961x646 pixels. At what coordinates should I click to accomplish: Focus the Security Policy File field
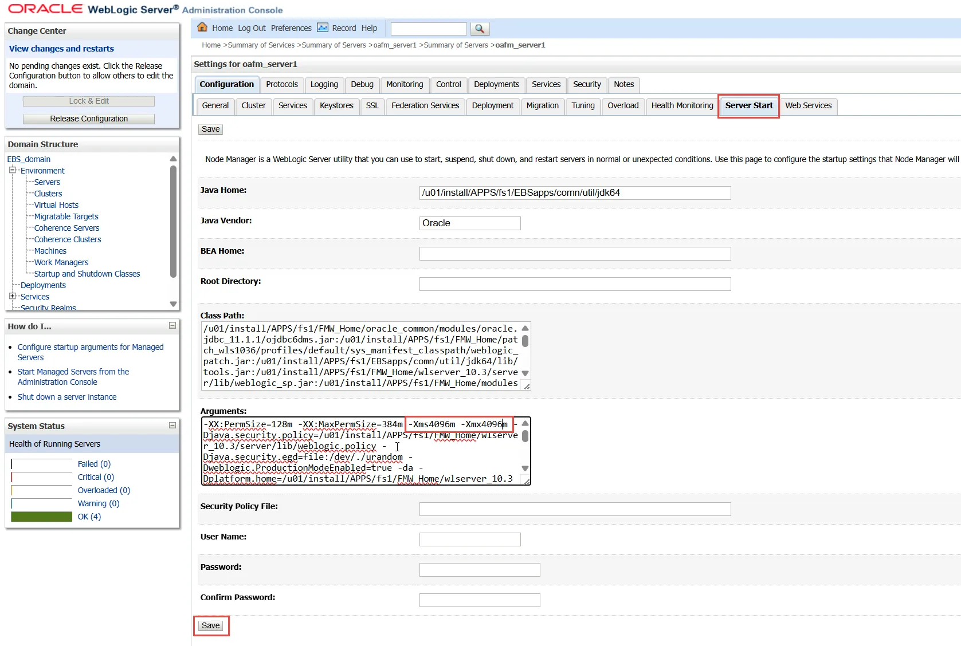click(574, 509)
